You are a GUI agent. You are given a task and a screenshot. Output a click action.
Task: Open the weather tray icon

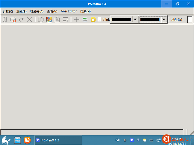pyautogui.click(x=144, y=140)
